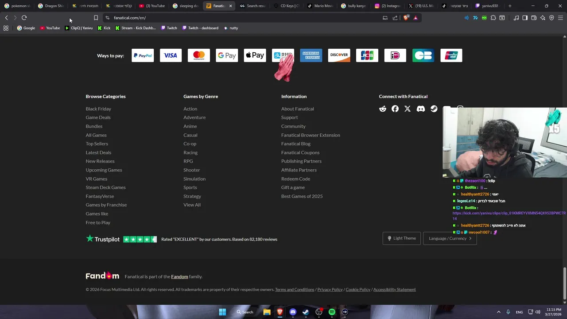
Task: Close the Fanatical browser tab
Action: 230,6
